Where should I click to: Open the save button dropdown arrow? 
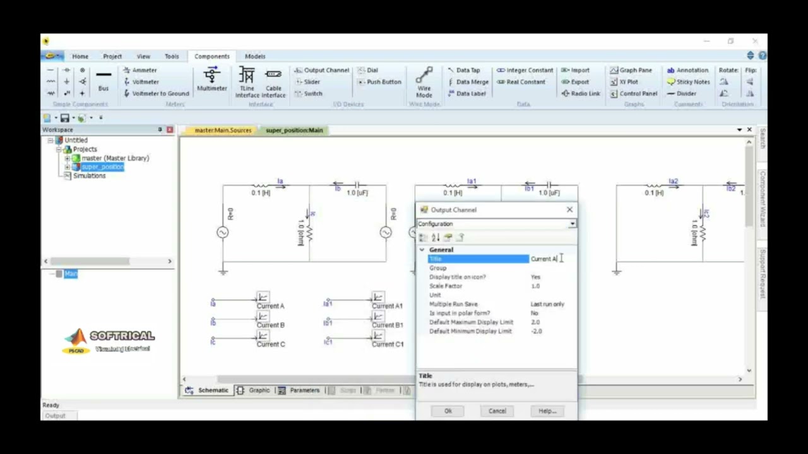(x=73, y=118)
